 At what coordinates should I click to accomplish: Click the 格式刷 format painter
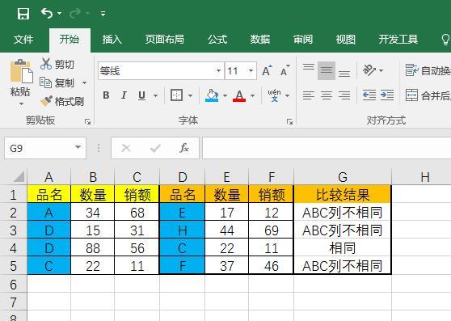[62, 101]
